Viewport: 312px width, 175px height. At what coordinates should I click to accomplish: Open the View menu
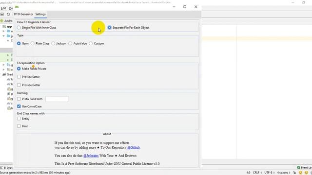click(11, 8)
